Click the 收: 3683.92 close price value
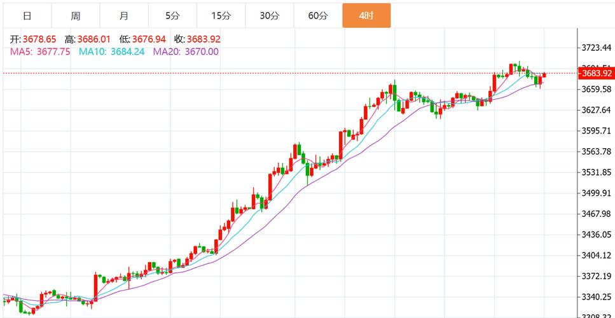The image size is (615, 318). [197, 39]
